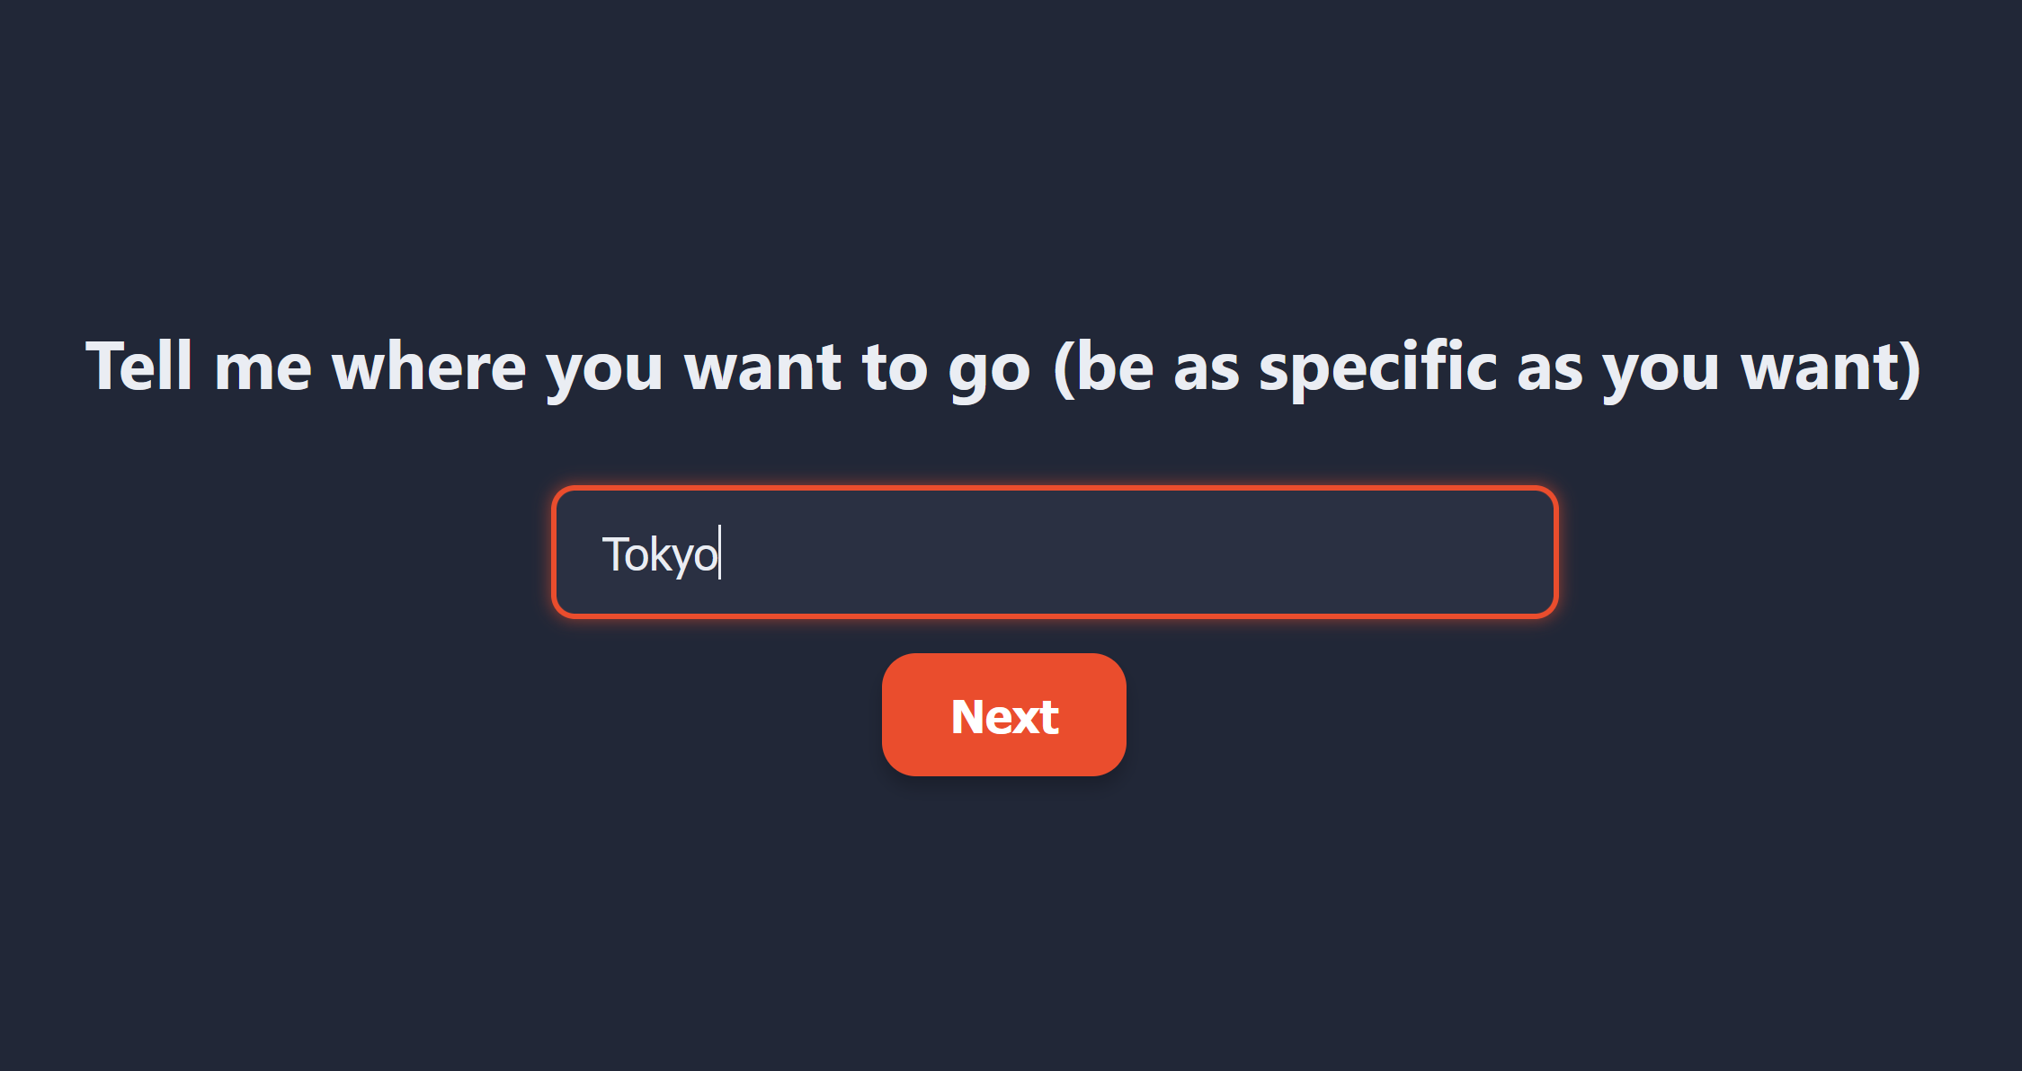Click the word Tokyo in the field
This screenshot has height=1071, width=2022.
click(x=660, y=554)
